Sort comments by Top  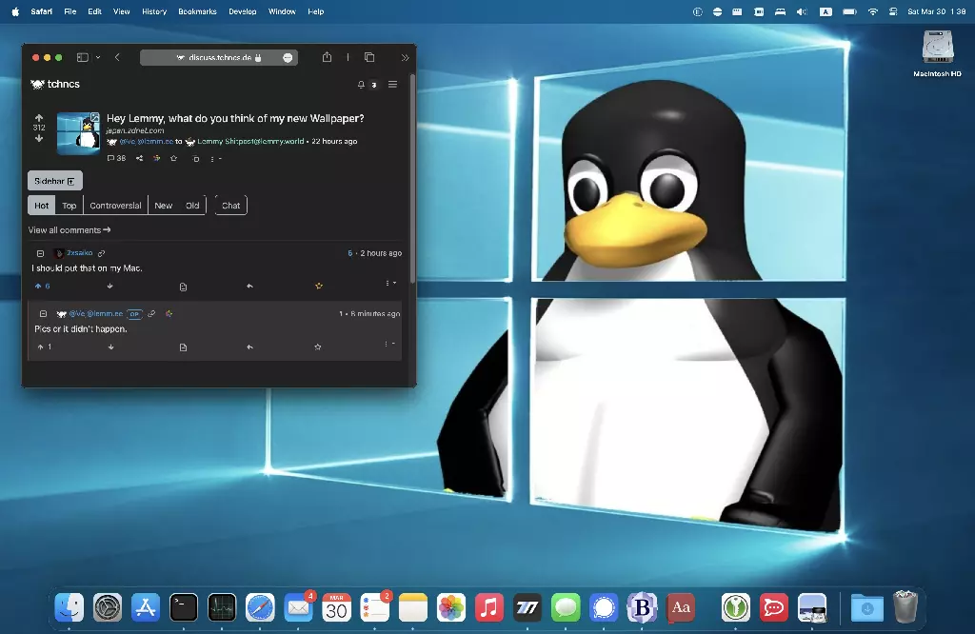pos(69,206)
